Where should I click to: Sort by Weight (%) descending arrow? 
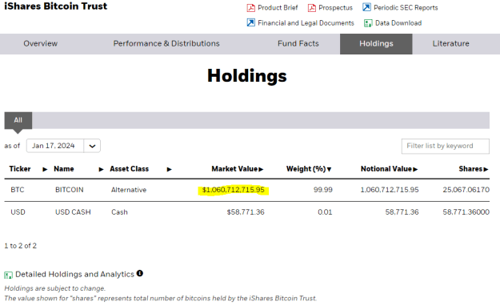coord(329,169)
